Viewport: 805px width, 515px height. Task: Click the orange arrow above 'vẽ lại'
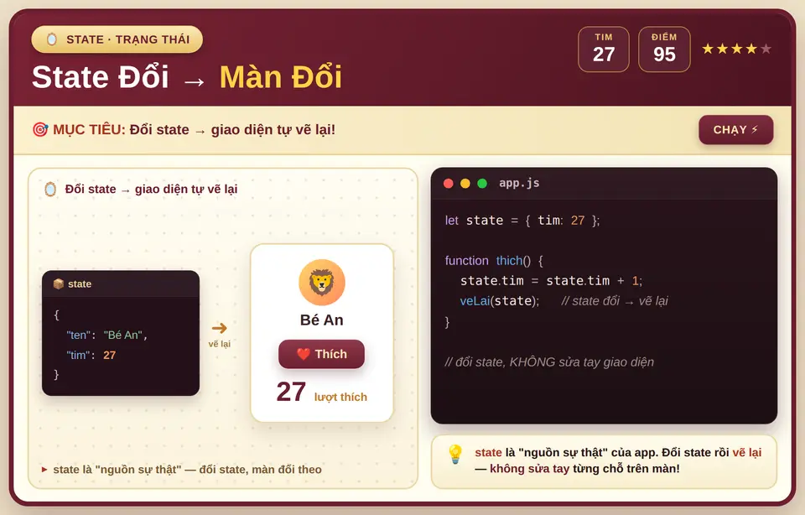click(x=219, y=328)
